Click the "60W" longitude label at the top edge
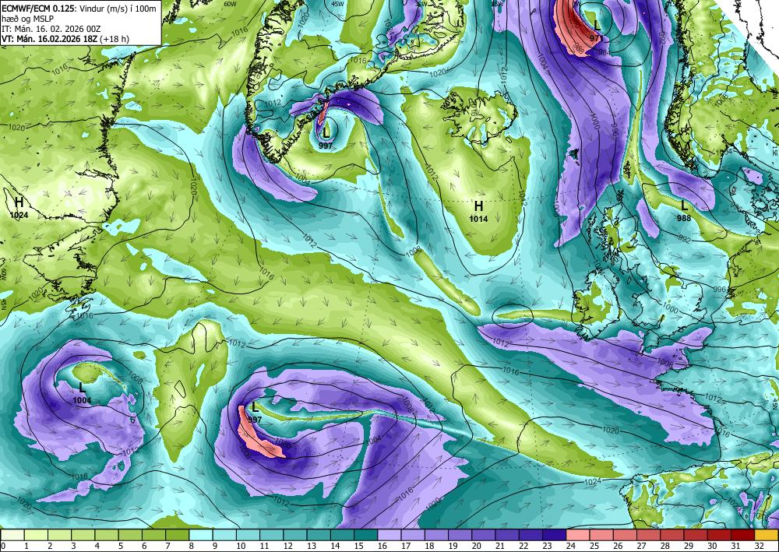 click(230, 4)
